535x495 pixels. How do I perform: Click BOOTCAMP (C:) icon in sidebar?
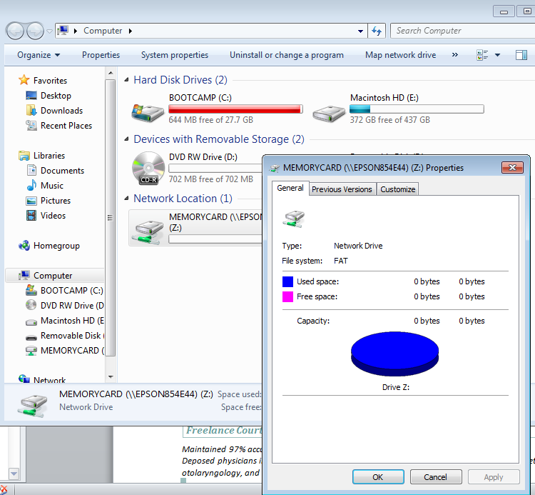[31, 290]
